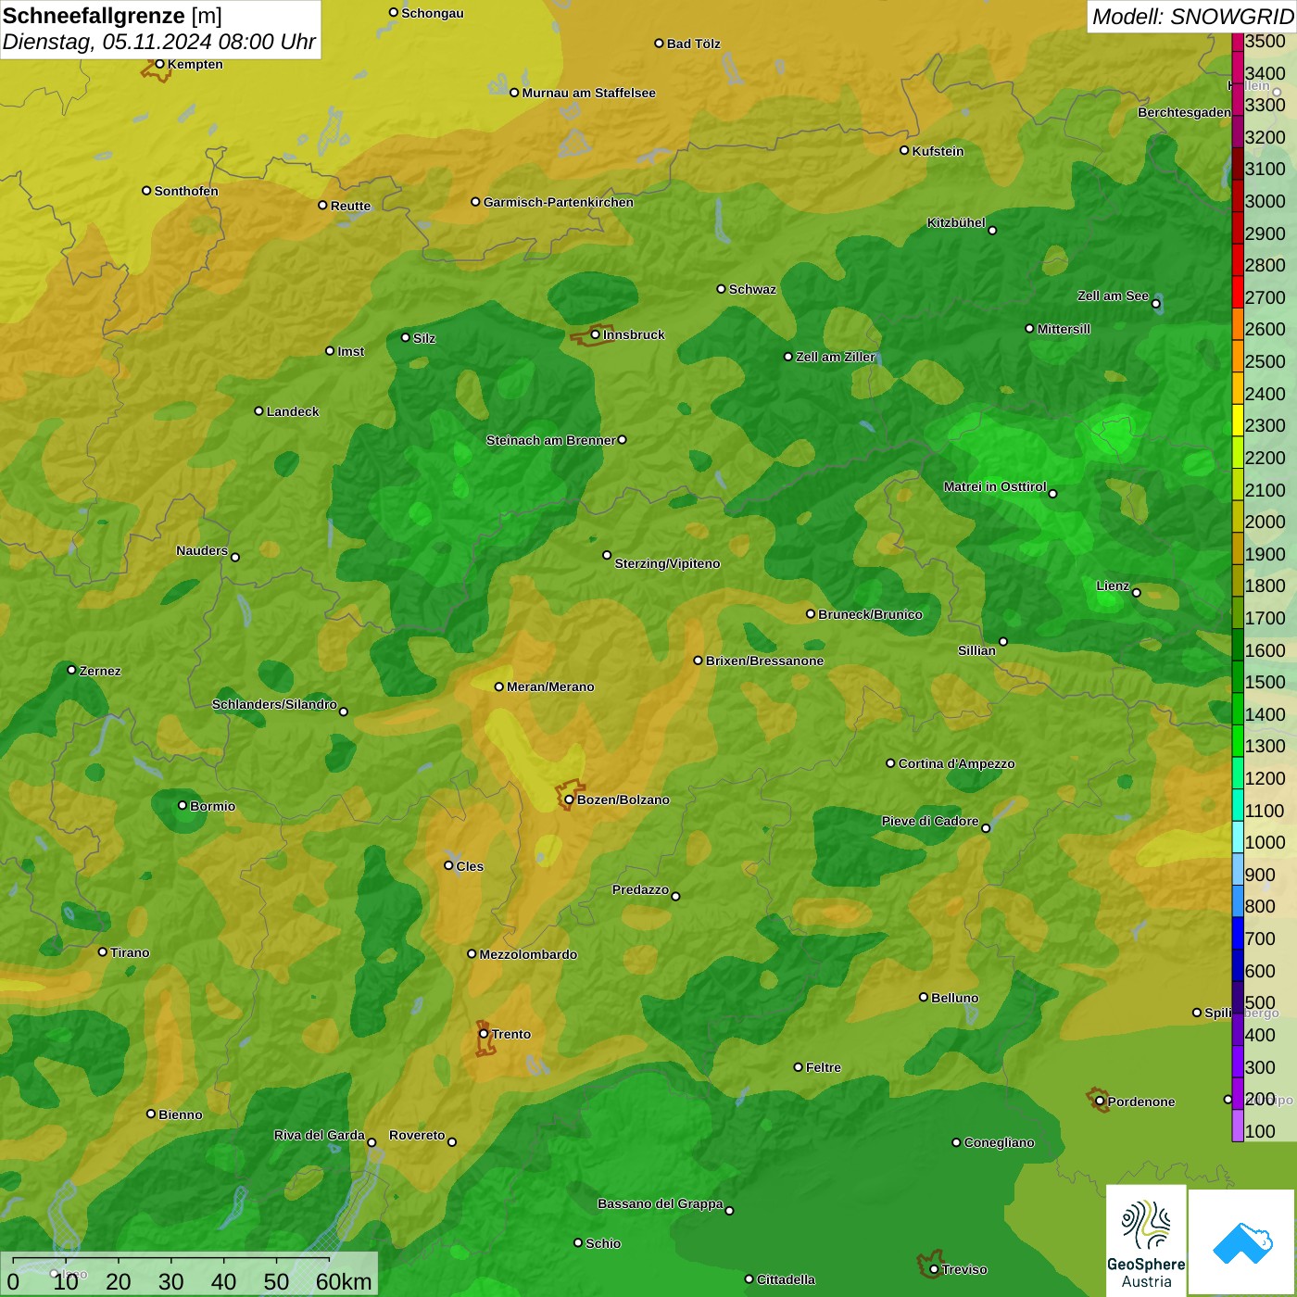Select the Bozen/Bolzano city marker

(569, 800)
